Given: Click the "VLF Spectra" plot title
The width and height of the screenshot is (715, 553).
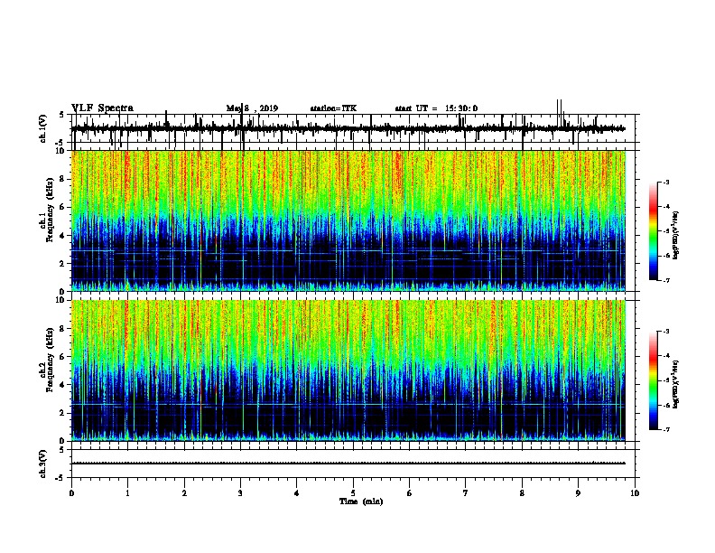Looking at the screenshot, I should click(102, 108).
